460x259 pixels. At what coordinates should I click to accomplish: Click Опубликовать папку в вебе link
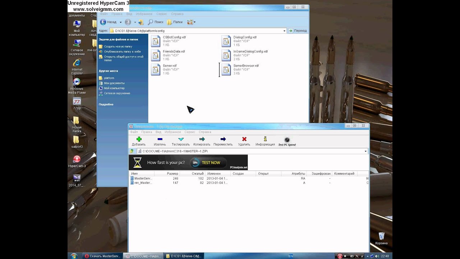(x=122, y=51)
